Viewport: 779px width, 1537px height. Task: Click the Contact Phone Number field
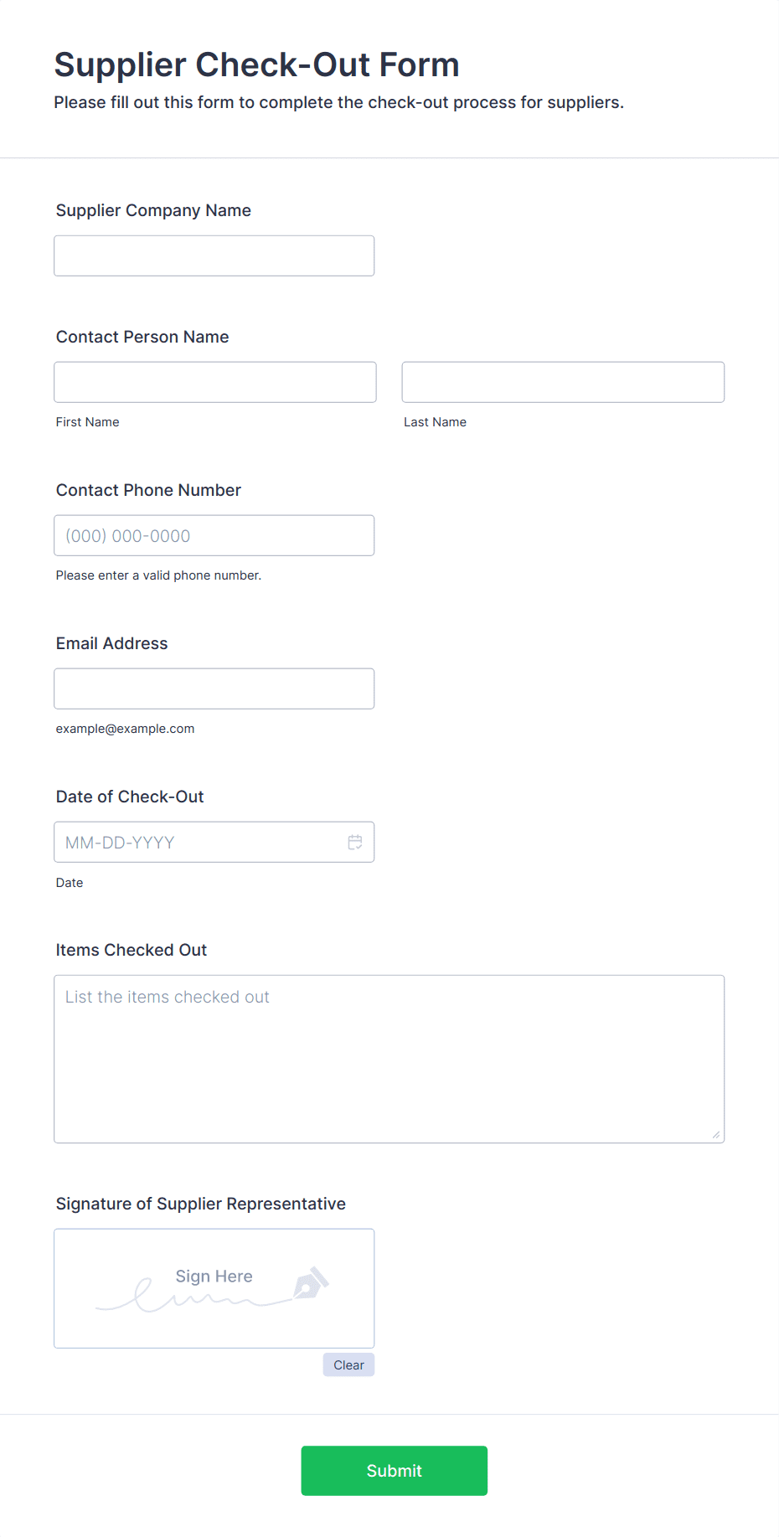click(x=214, y=535)
